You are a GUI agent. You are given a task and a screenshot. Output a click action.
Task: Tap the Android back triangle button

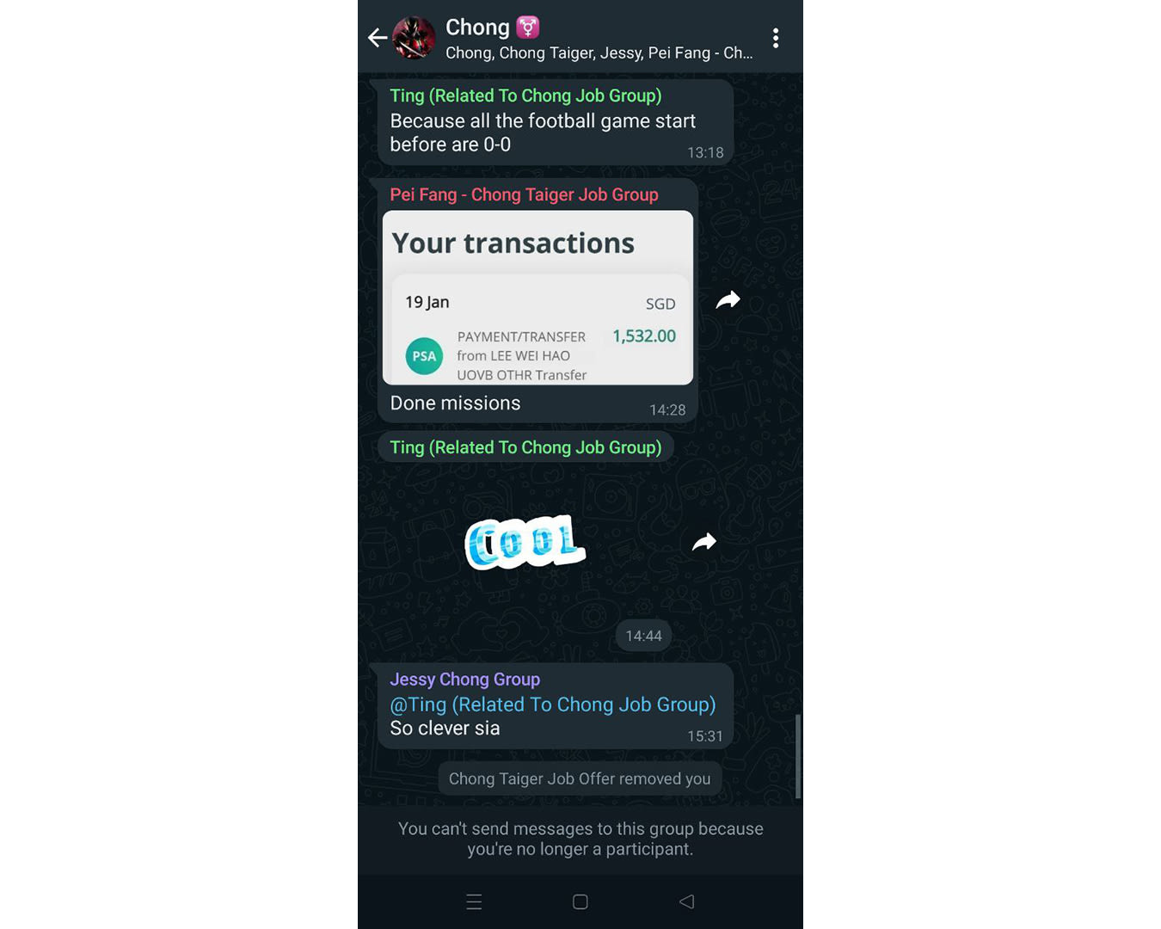pyautogui.click(x=686, y=901)
